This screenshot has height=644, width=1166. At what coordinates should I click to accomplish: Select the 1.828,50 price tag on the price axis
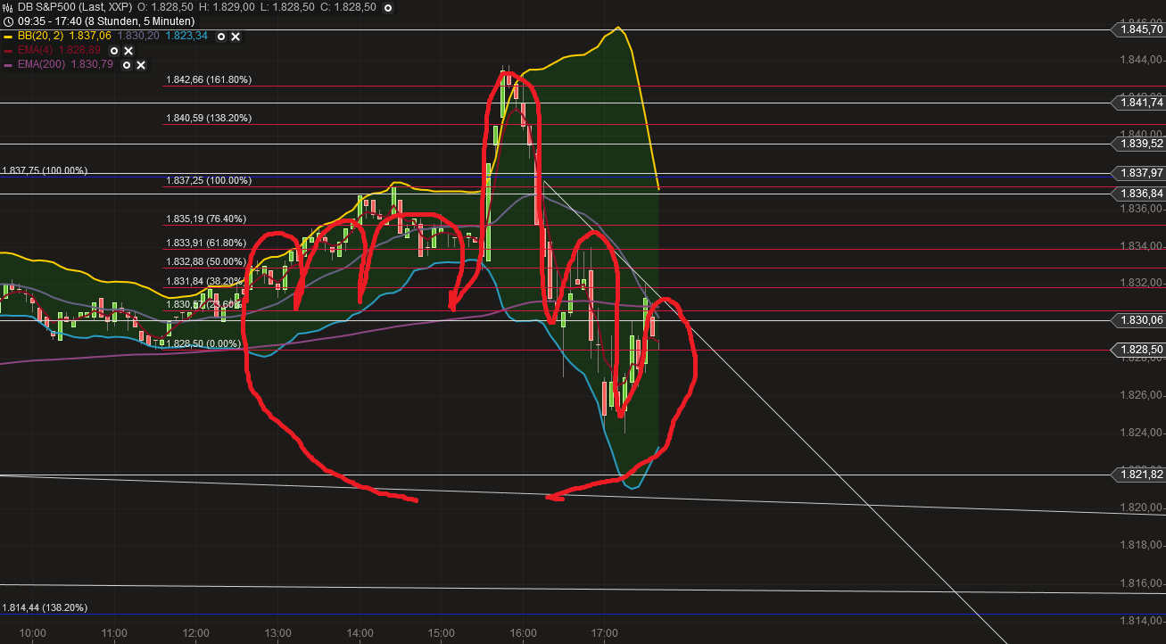coord(1138,350)
